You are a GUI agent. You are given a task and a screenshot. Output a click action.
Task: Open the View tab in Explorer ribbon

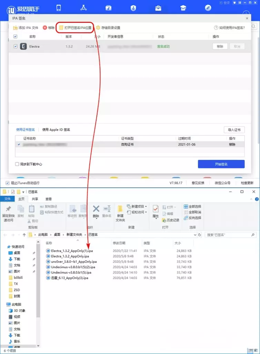[x=49, y=199]
